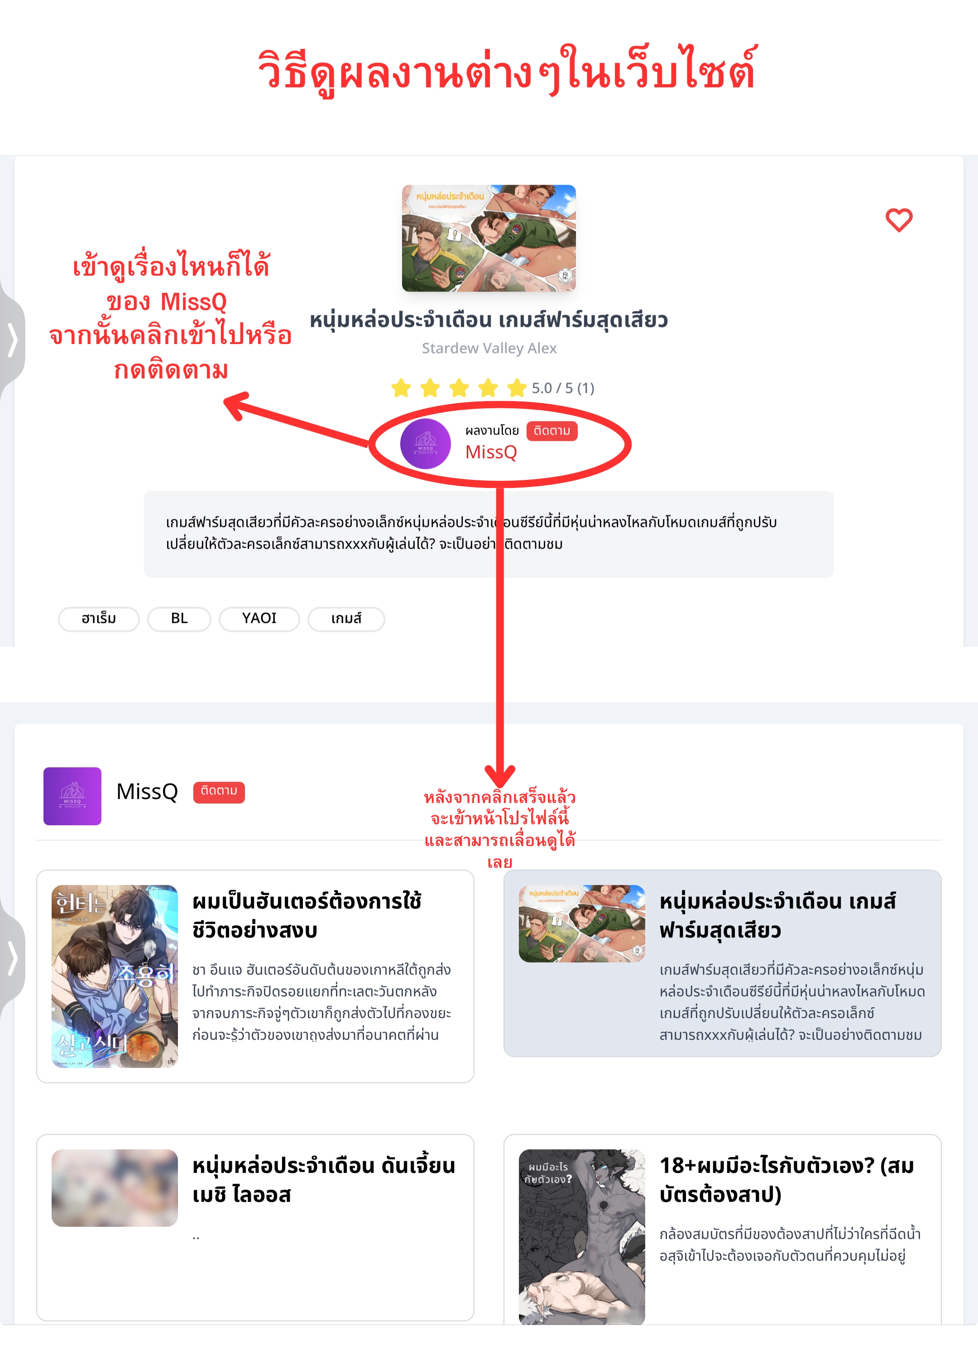Click the square MissQ profile logo
Image resolution: width=978 pixels, height=1358 pixels.
[72, 796]
